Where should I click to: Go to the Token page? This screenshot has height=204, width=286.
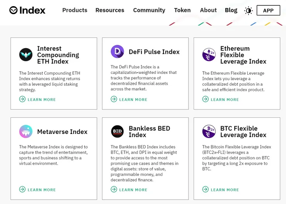coord(182,10)
